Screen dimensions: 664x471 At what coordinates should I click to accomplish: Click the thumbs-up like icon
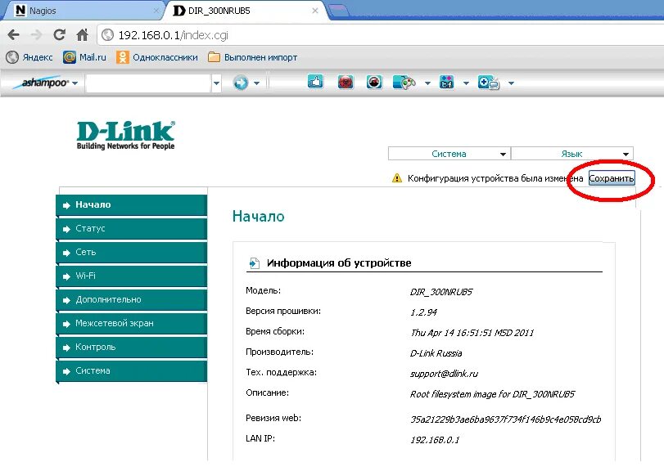click(315, 82)
